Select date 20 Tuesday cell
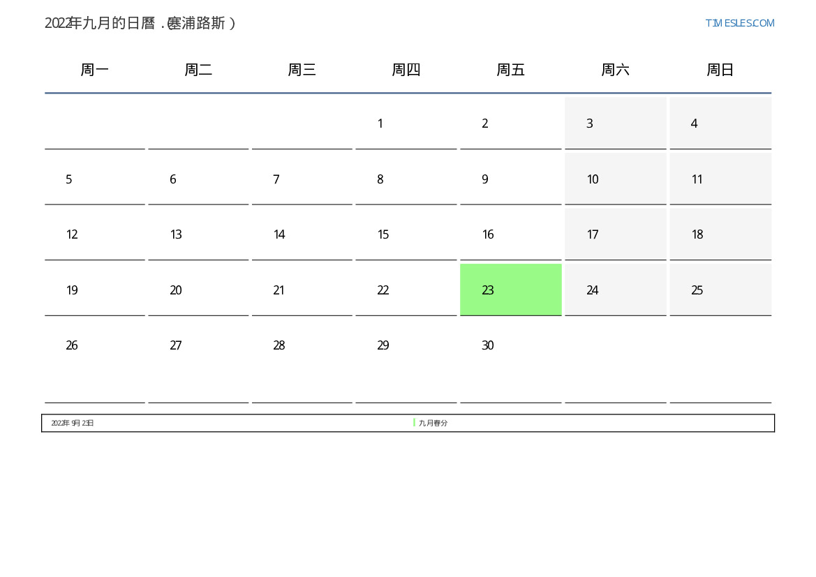Image resolution: width=816 pixels, height=577 pixels. click(x=198, y=290)
